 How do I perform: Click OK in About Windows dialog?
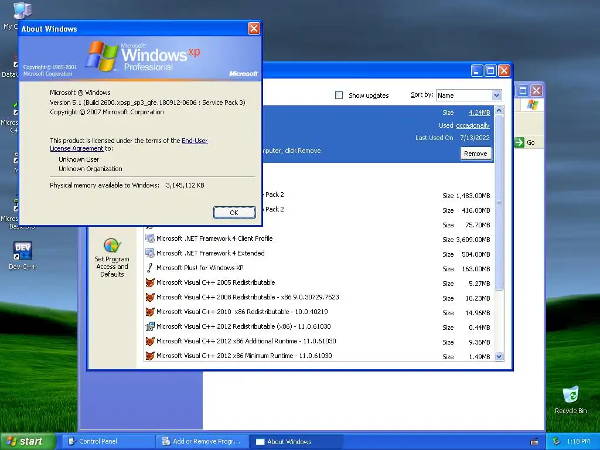click(x=234, y=212)
